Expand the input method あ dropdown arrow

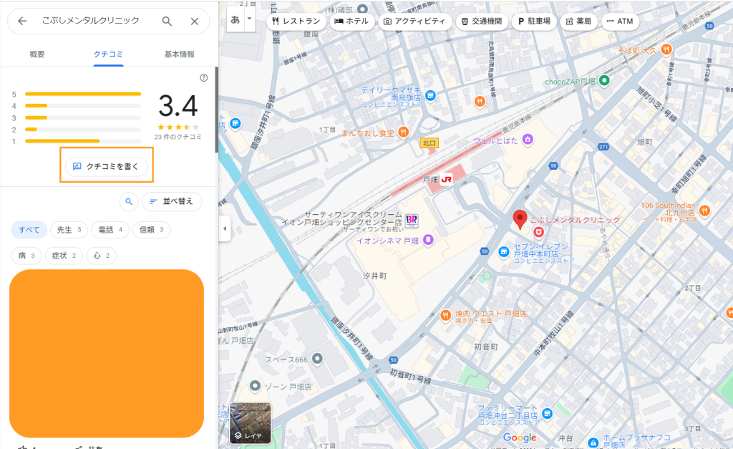pyautogui.click(x=249, y=19)
